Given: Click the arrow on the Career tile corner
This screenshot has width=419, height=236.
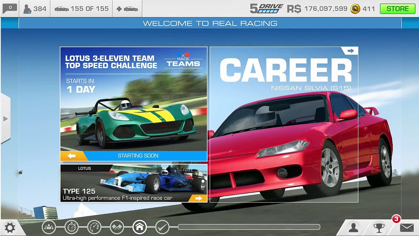Looking at the screenshot, I should [350, 51].
